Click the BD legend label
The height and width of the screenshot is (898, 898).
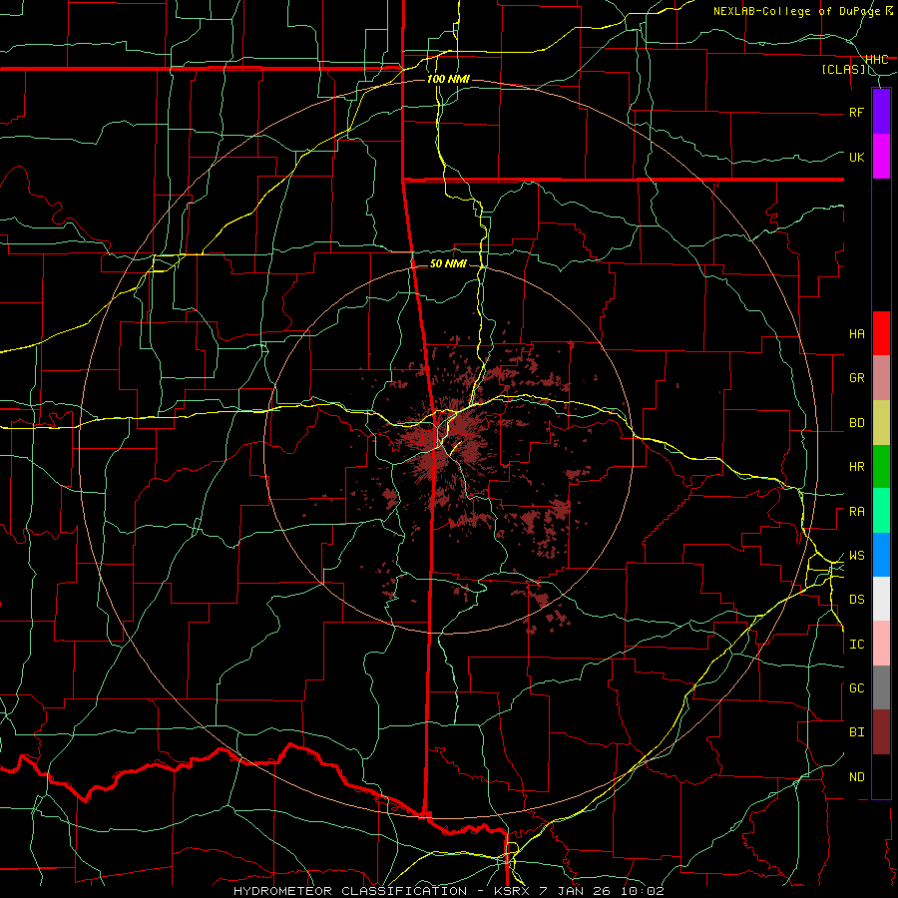click(x=856, y=423)
